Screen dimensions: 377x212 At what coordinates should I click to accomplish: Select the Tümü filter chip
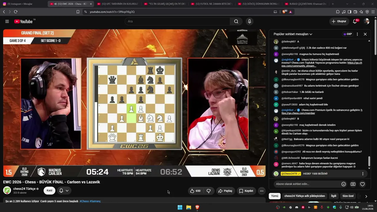275,196
